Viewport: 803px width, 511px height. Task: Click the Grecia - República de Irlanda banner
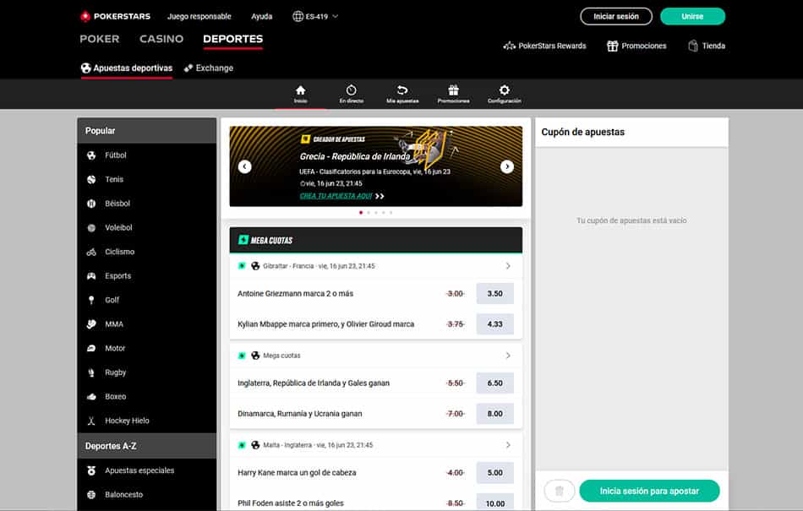(x=376, y=166)
